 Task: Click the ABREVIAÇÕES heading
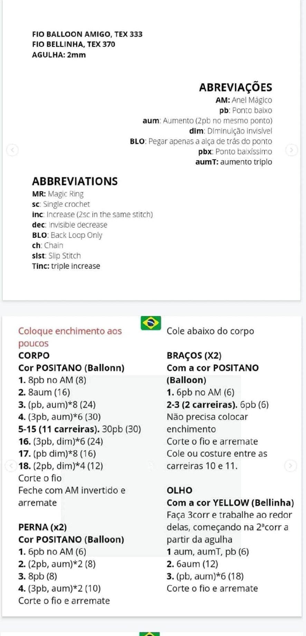235,87
